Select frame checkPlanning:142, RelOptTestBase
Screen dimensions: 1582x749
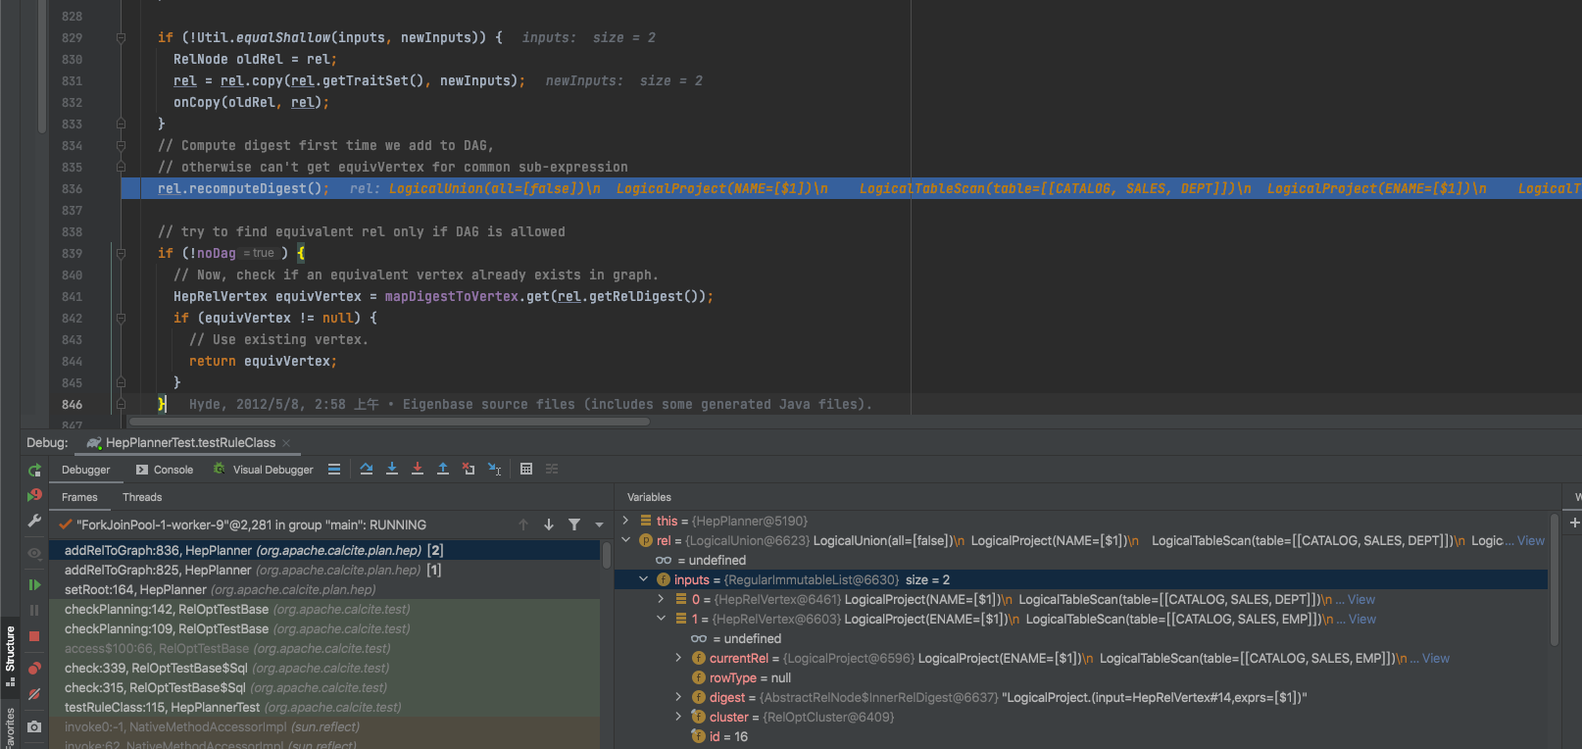324,609
